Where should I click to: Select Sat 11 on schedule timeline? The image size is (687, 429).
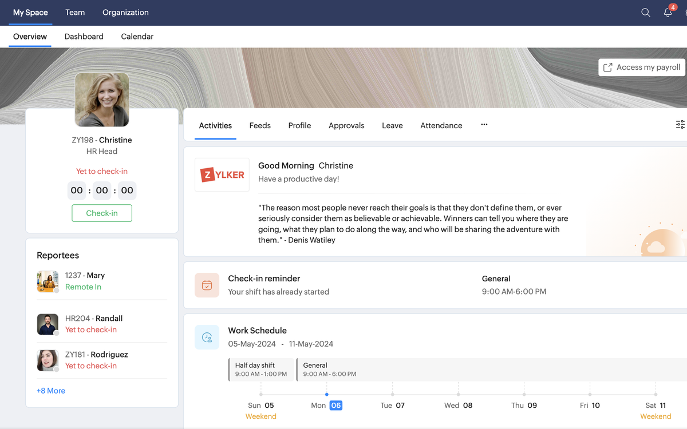tap(656, 405)
